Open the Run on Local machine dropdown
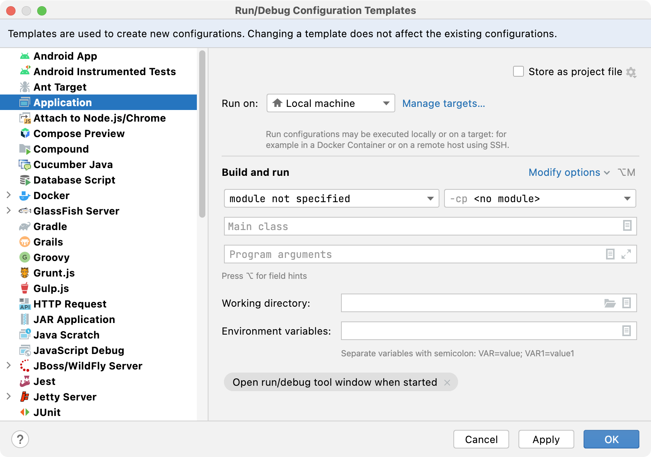 tap(331, 103)
